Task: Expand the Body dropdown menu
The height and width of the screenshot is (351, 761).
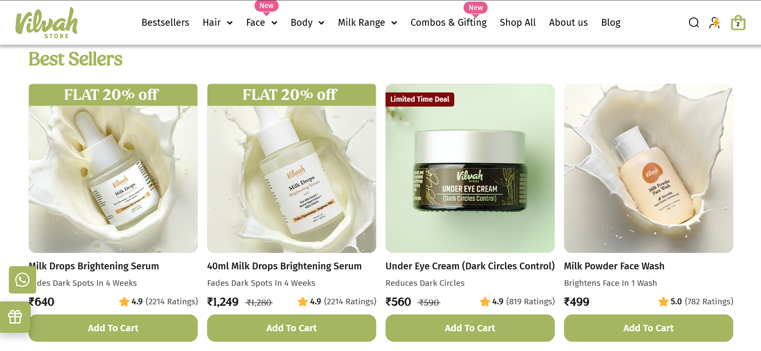Action: [308, 23]
